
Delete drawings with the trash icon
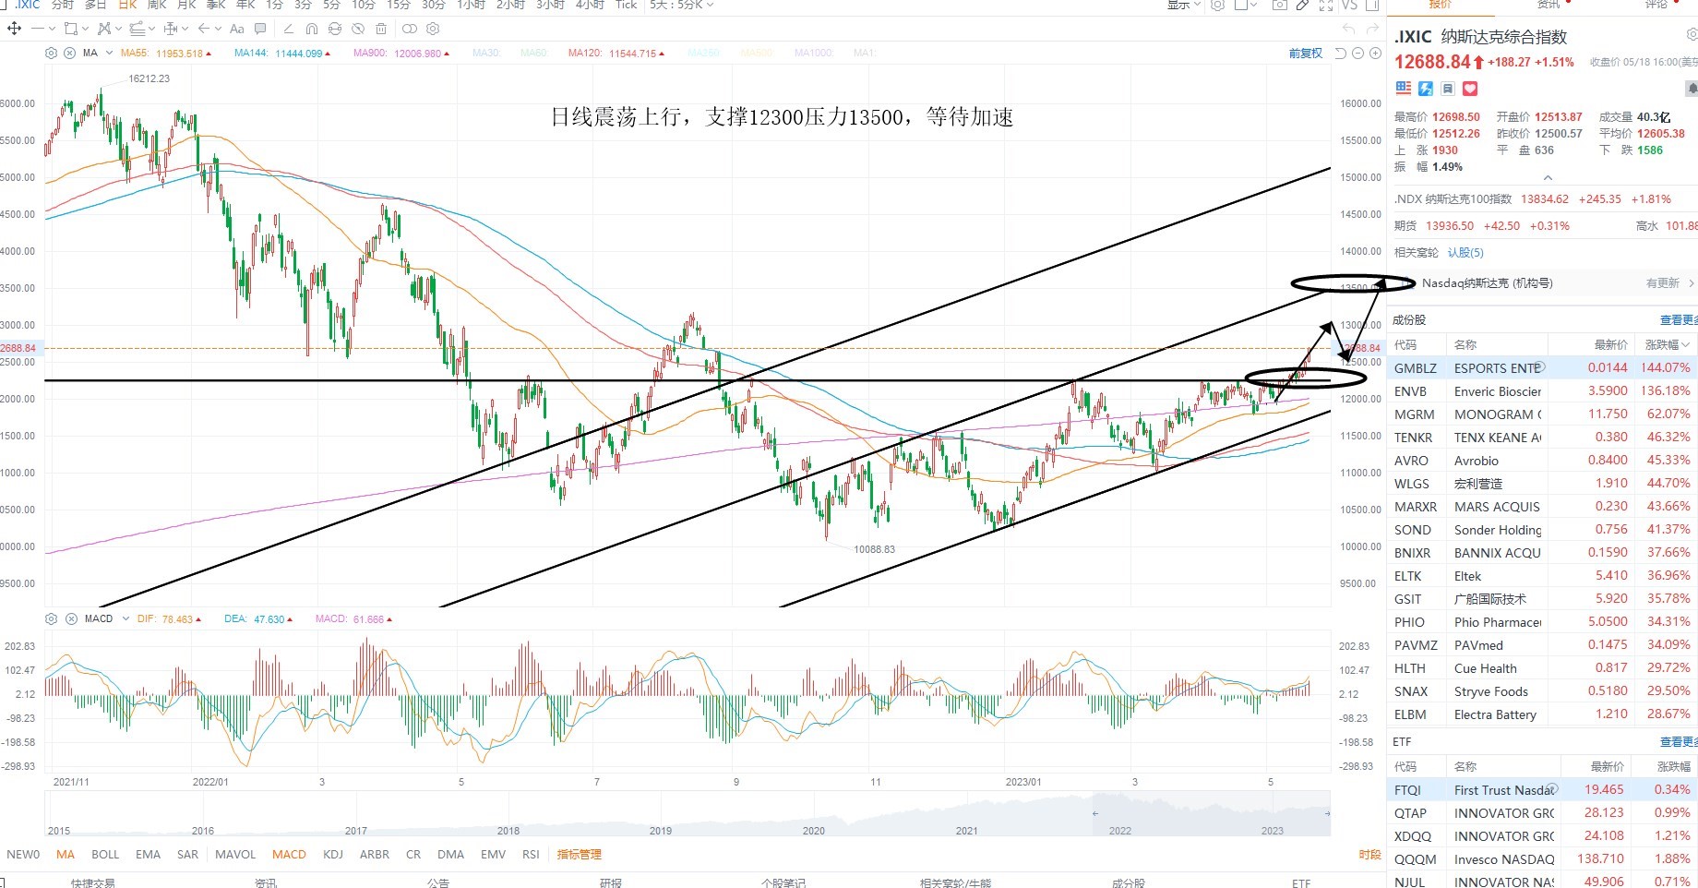381,29
